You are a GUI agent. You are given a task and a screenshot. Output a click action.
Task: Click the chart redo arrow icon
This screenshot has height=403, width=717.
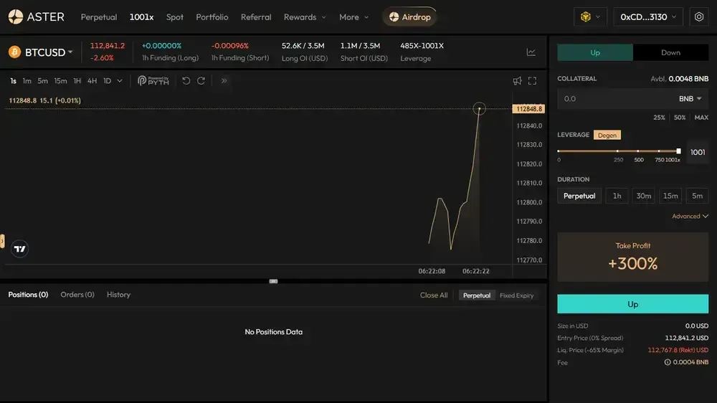(x=201, y=81)
